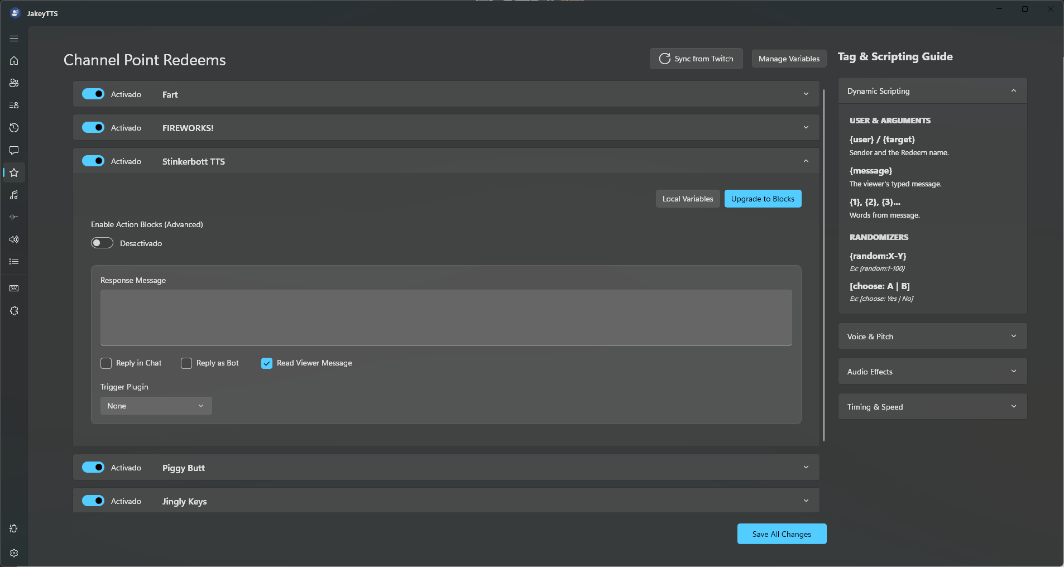Click the Manage Variables button
This screenshot has height=567, width=1064.
(x=789, y=59)
